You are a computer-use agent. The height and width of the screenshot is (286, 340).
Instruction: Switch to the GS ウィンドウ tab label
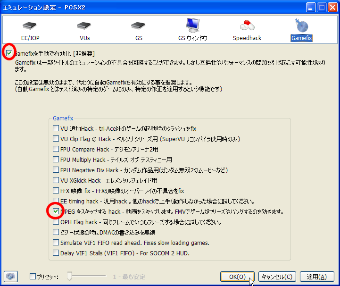pyautogui.click(x=193, y=38)
